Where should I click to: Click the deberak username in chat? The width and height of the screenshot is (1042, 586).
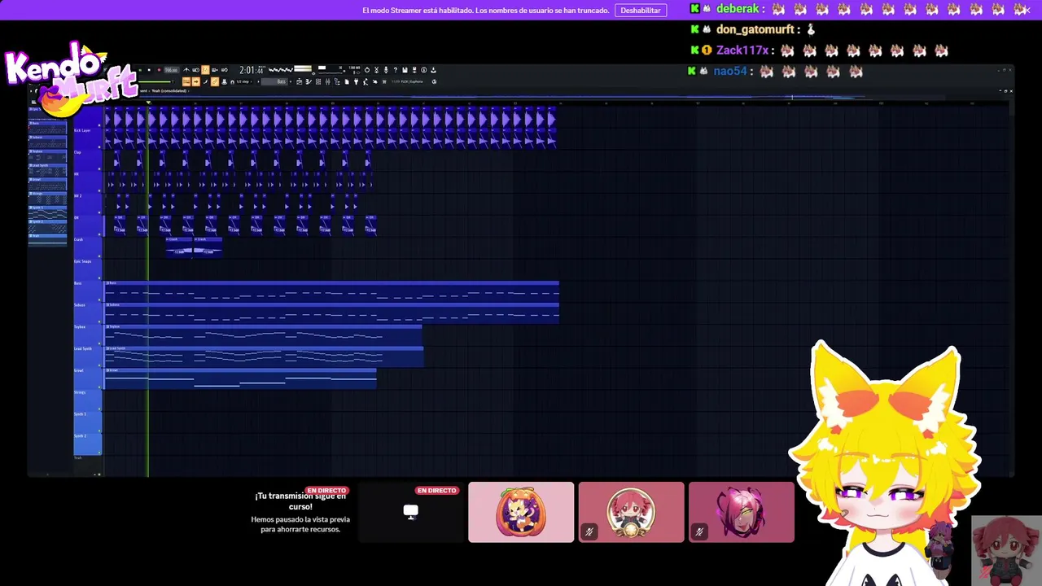pos(738,9)
